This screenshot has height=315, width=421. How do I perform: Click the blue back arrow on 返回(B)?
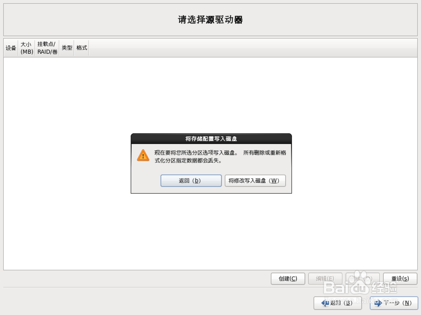[325, 303]
